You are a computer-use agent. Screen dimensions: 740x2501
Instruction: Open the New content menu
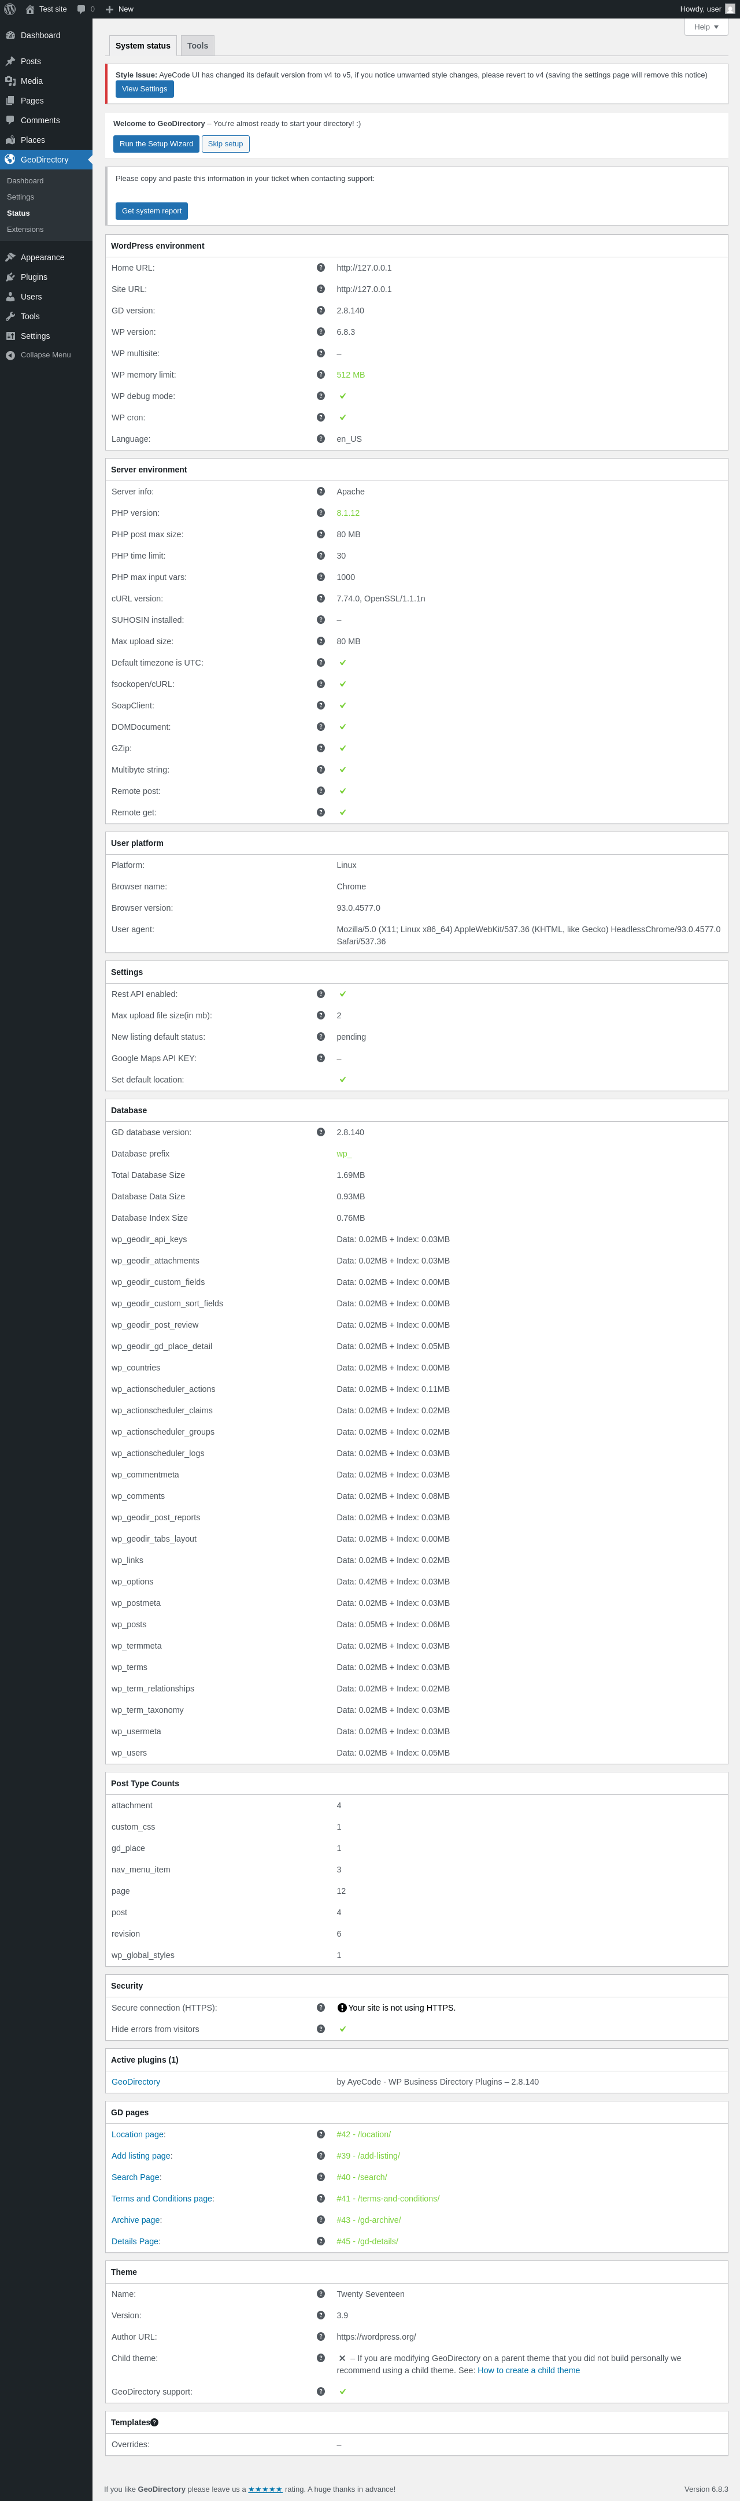click(120, 9)
